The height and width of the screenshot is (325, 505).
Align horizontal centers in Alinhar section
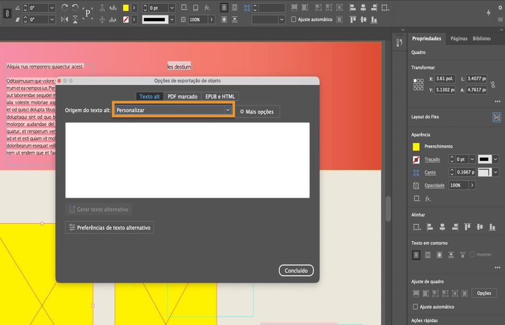442,227
